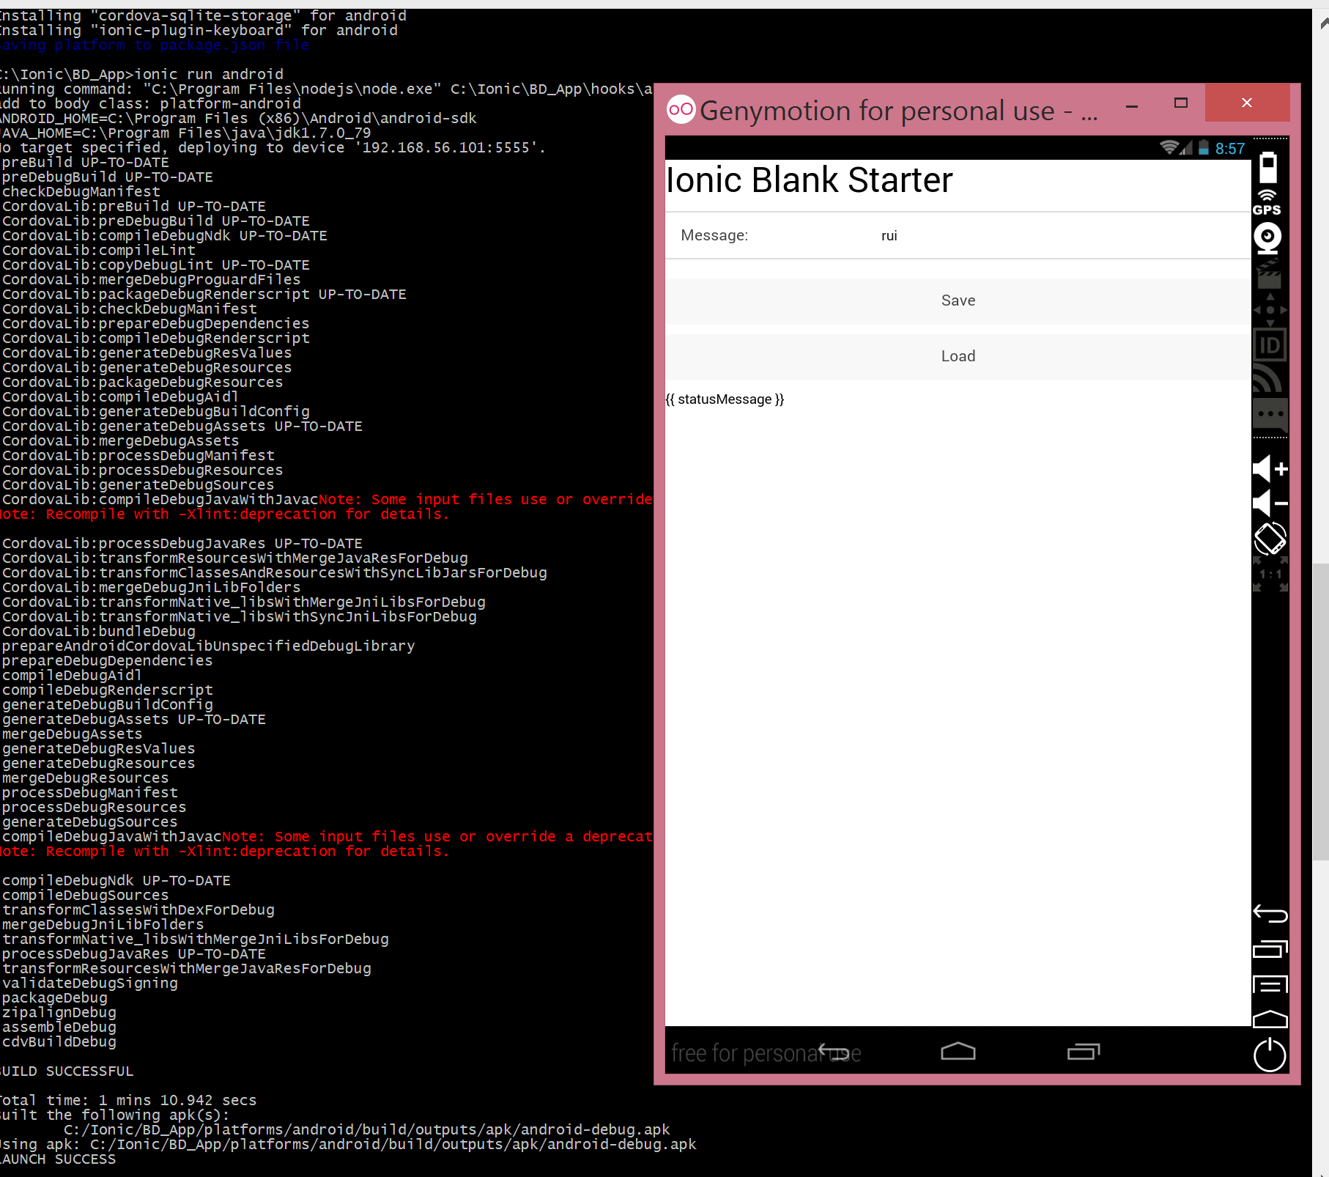Click the 8:57 clock in status bar
1329x1177 pixels.
click(x=1229, y=148)
